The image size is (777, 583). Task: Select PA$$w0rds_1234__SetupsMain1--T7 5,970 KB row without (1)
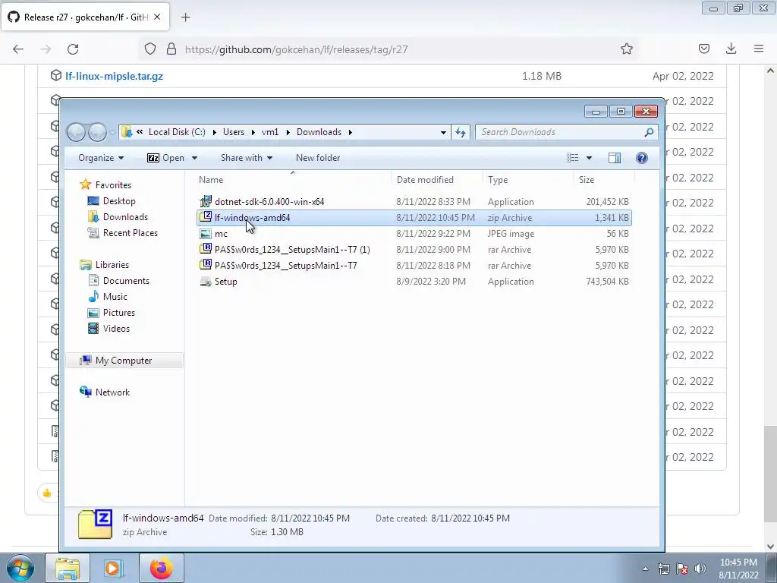pyautogui.click(x=414, y=265)
